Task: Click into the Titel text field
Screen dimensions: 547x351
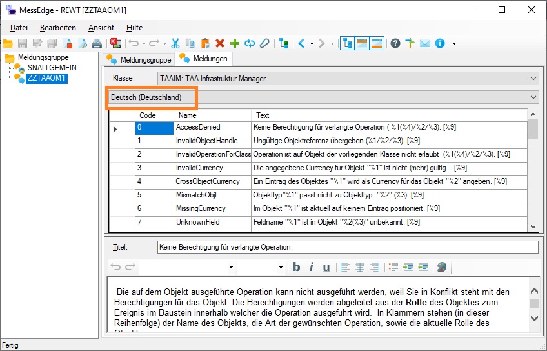Action: pos(347,246)
